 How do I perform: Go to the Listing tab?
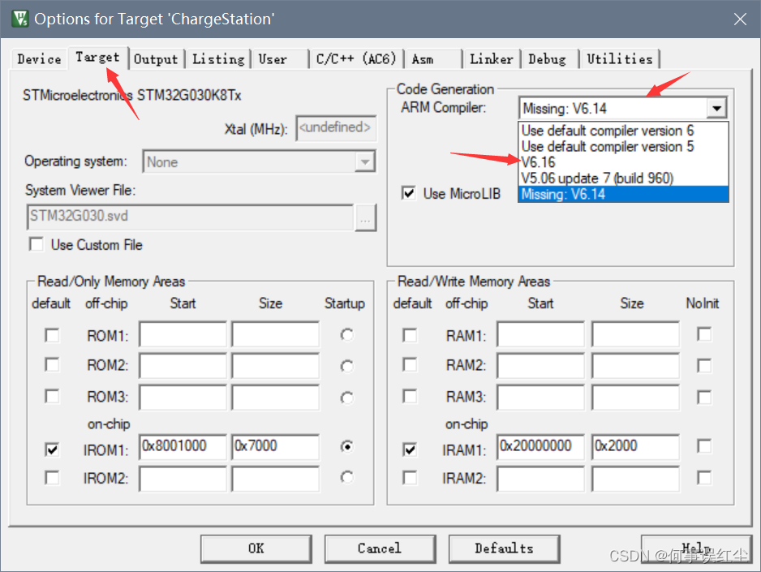click(218, 59)
